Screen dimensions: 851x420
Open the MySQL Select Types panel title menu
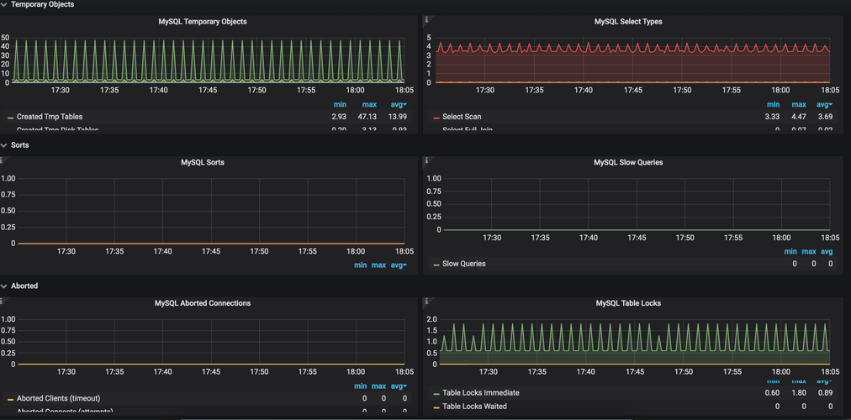click(x=628, y=22)
